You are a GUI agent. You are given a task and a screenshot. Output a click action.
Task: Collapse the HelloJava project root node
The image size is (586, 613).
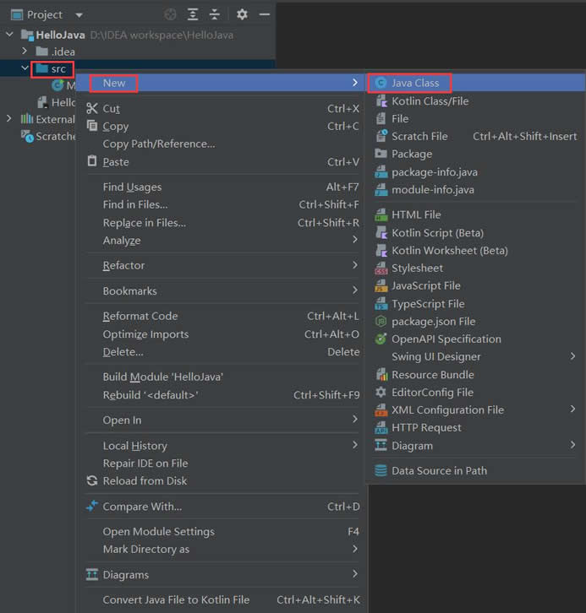pyautogui.click(x=10, y=35)
